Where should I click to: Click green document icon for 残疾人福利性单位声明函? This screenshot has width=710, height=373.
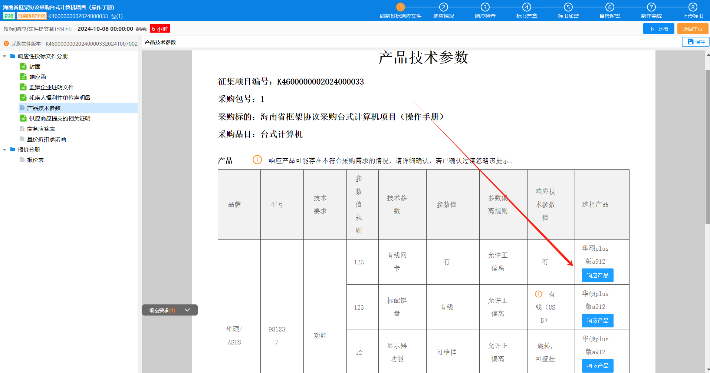pyautogui.click(x=23, y=98)
